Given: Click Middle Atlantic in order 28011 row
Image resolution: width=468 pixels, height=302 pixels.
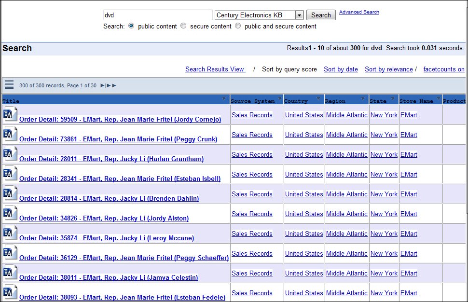Looking at the screenshot, I should coord(346,154).
